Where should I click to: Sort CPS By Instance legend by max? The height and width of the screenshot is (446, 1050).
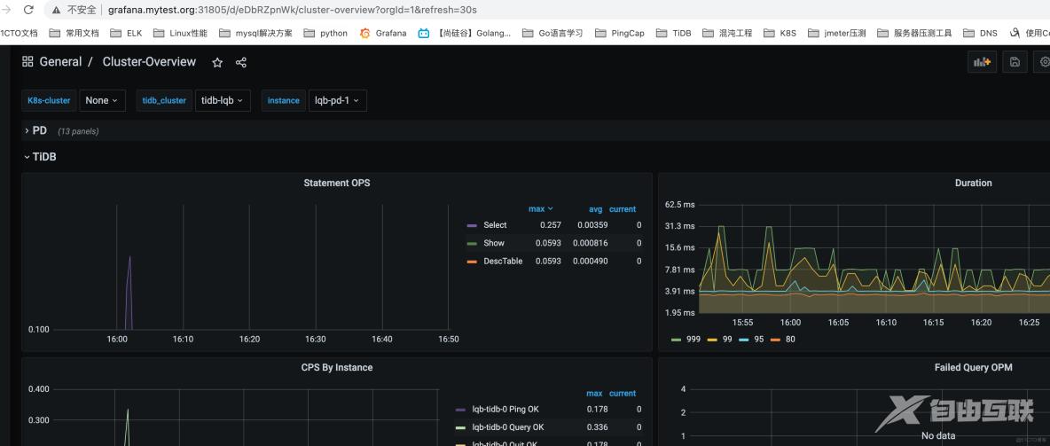coord(594,393)
